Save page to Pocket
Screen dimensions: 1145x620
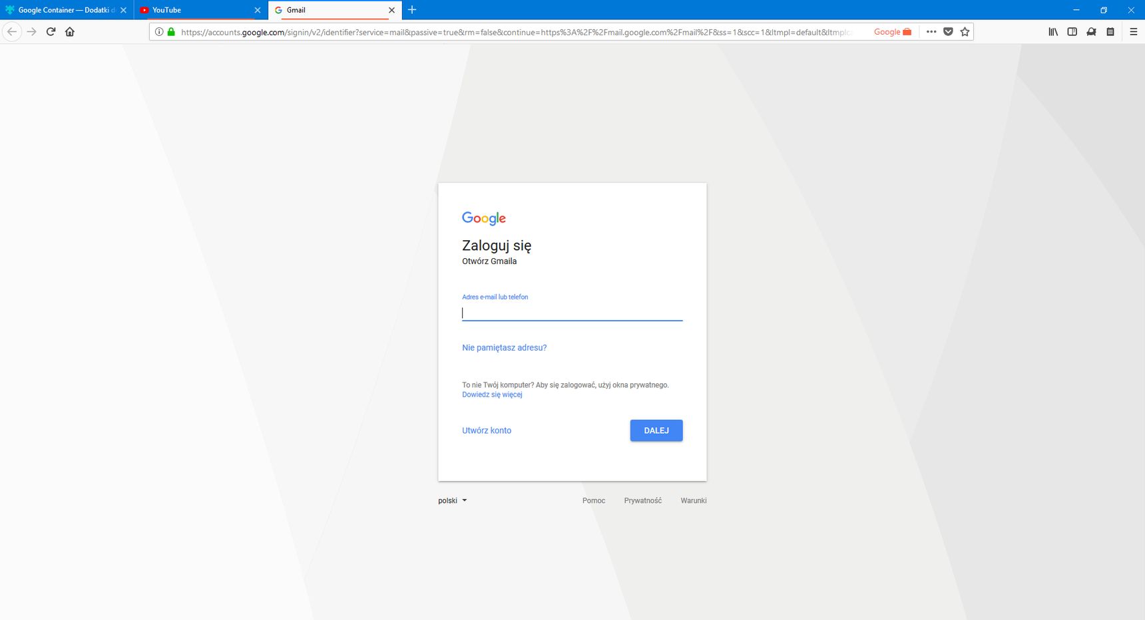pos(948,31)
